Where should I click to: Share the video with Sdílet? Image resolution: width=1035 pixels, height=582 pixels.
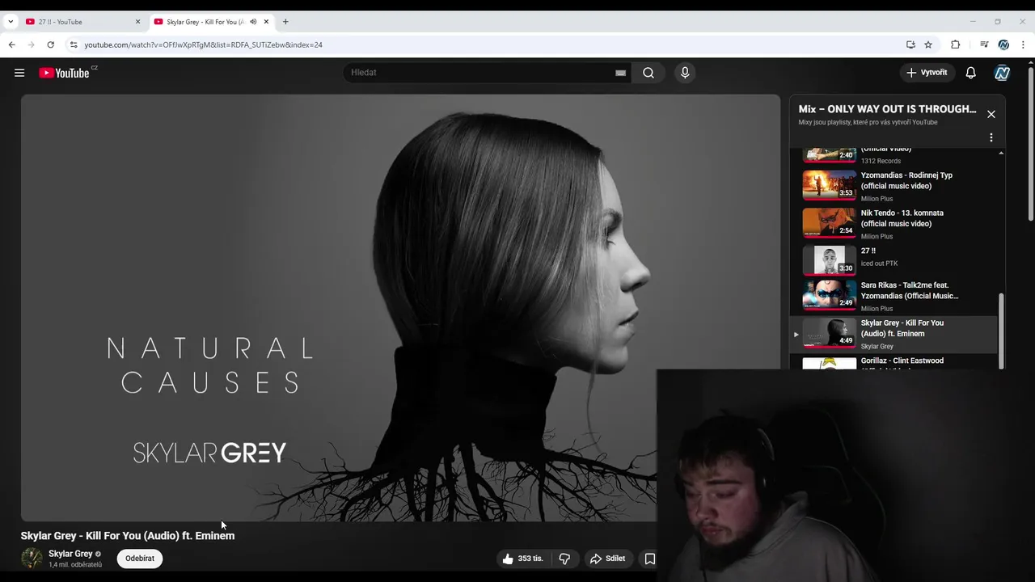click(x=608, y=559)
